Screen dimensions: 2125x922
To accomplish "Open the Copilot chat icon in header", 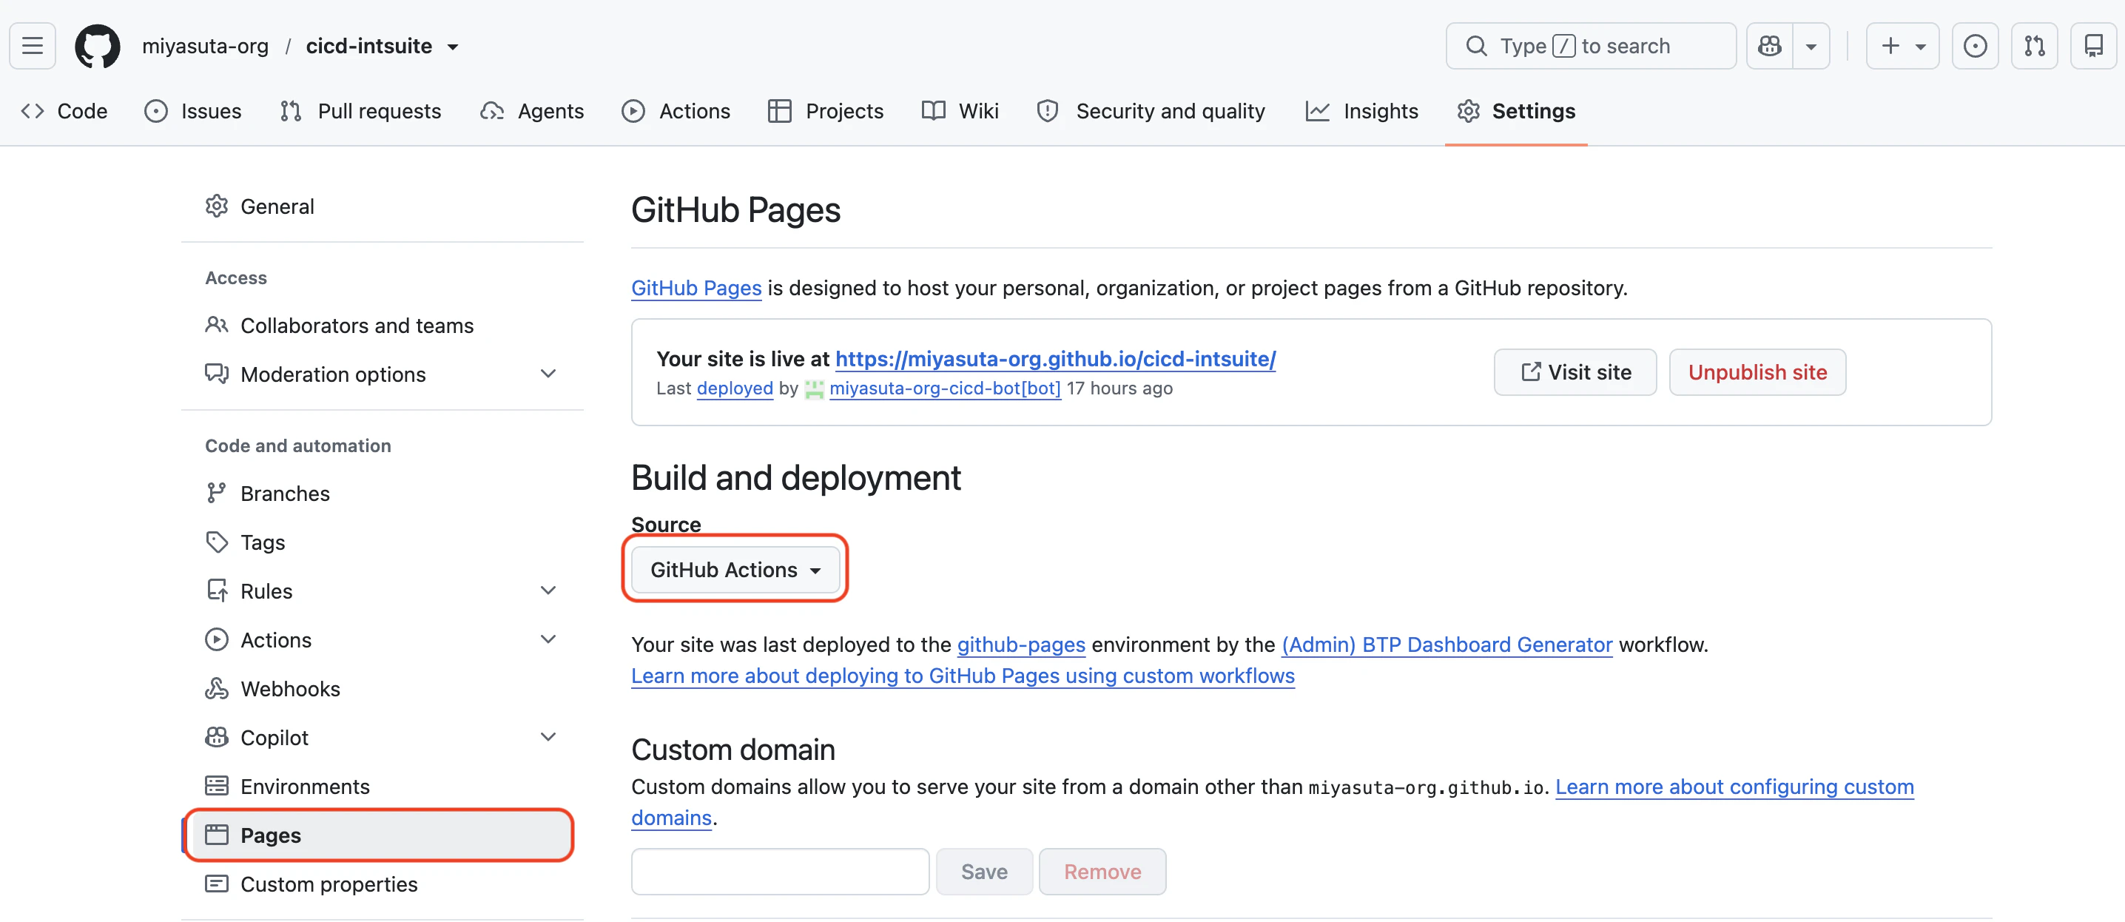I will coord(1769,45).
